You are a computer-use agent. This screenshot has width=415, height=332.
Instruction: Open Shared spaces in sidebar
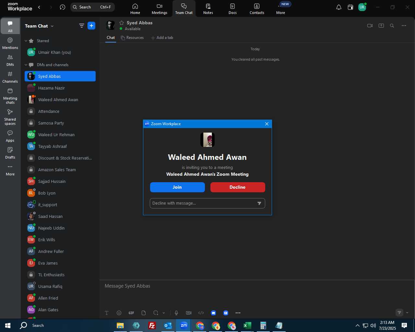pos(10,117)
